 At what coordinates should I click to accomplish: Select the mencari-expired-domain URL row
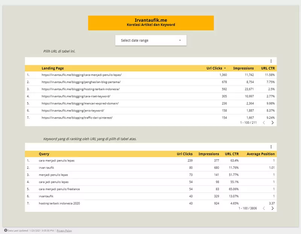(151, 103)
